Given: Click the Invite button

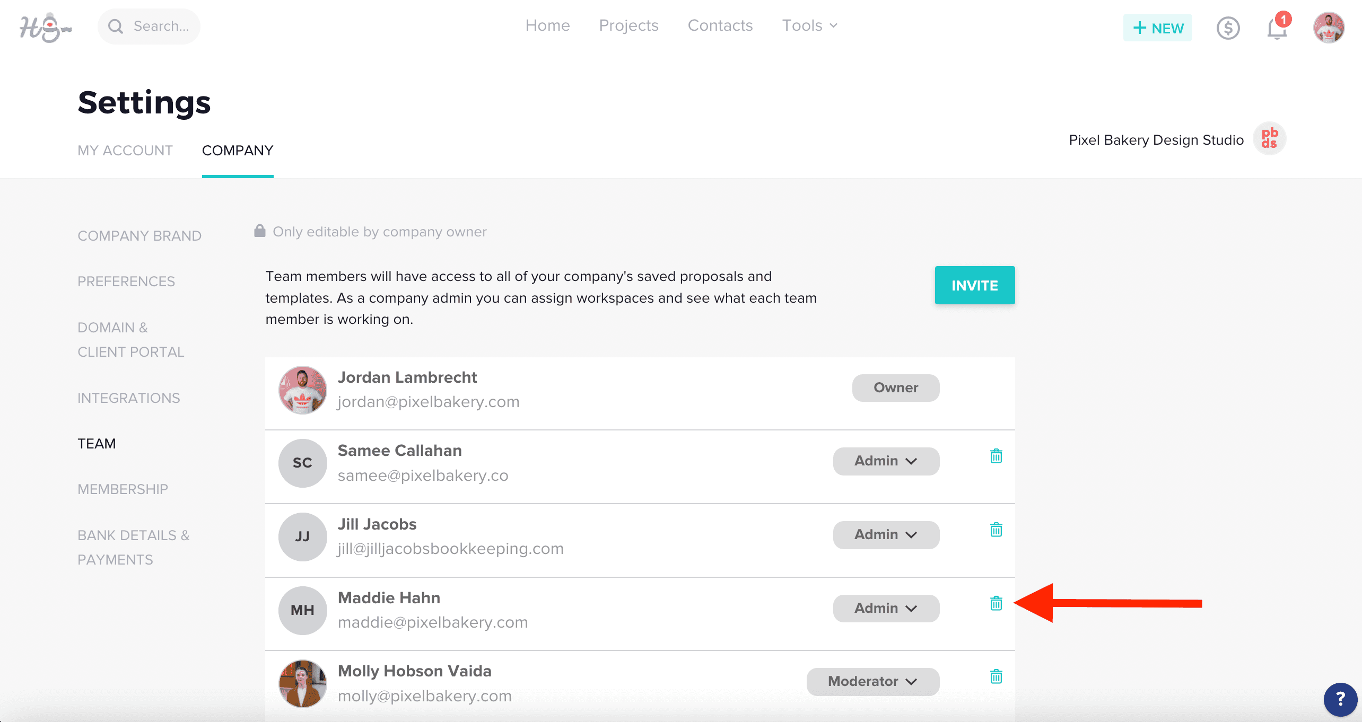Looking at the screenshot, I should (975, 285).
